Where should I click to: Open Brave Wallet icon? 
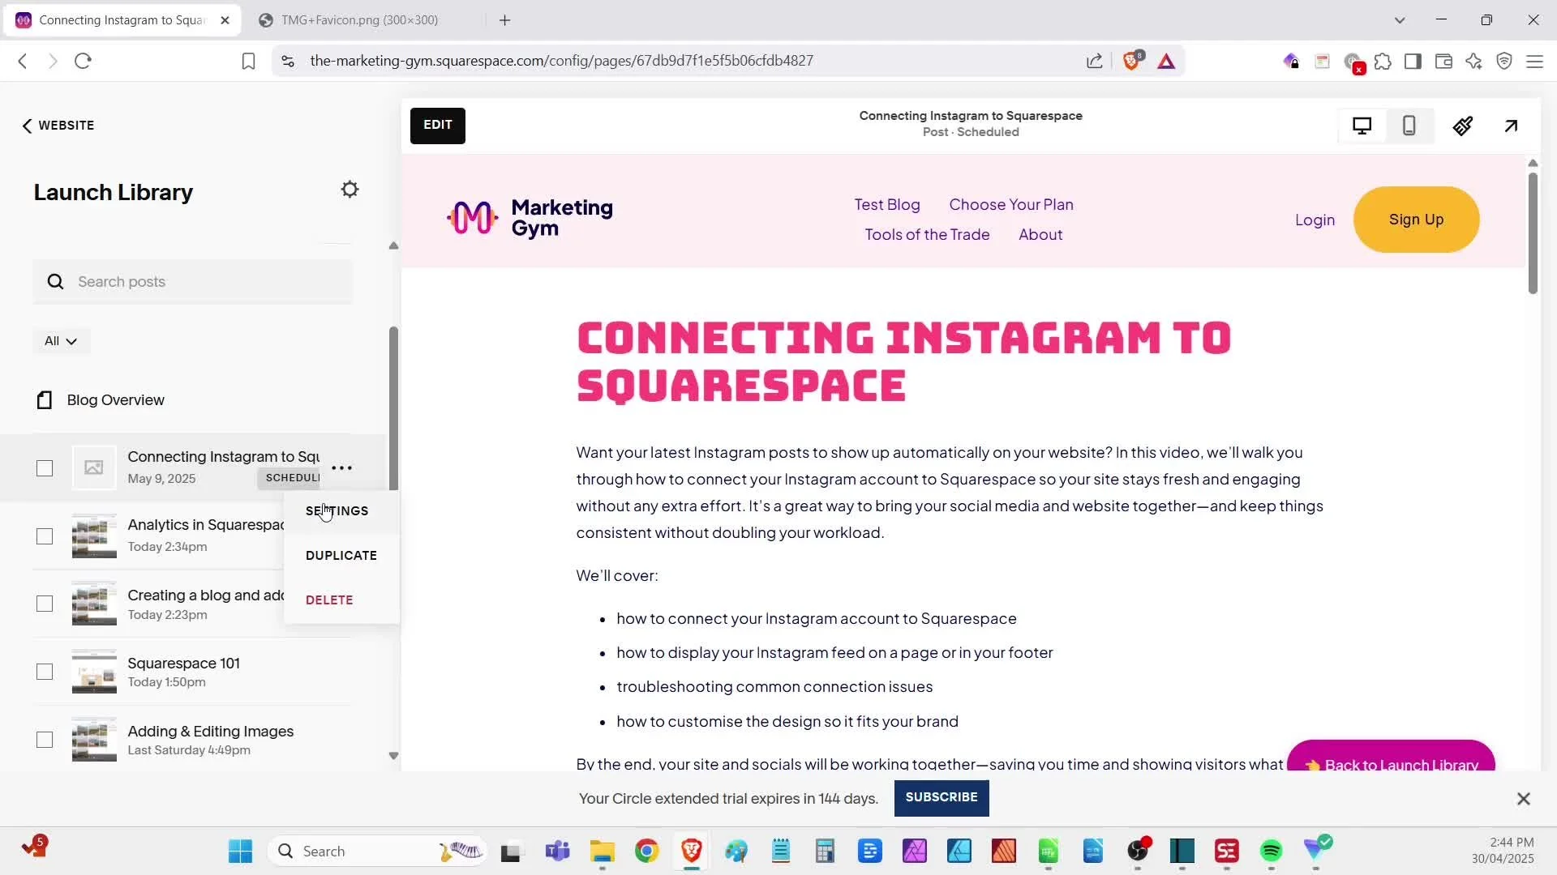pos(1443,61)
